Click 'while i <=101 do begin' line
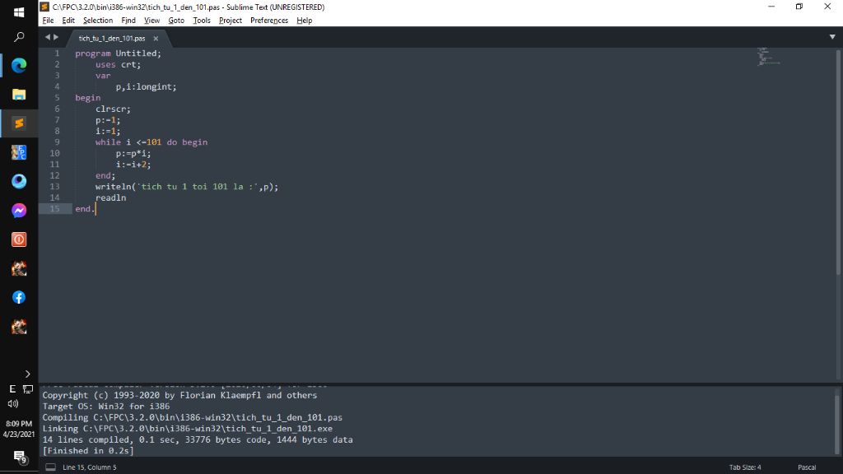Viewport: 843px width, 474px height. pyautogui.click(x=151, y=142)
